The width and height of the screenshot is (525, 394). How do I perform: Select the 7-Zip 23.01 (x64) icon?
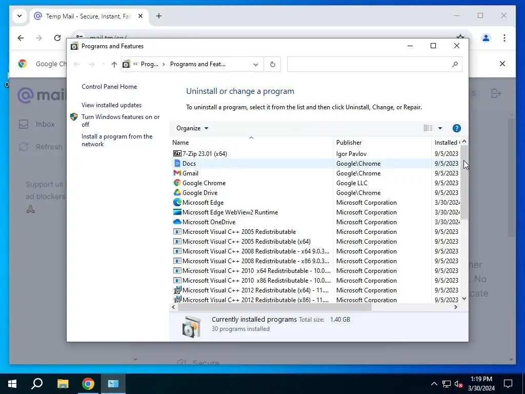pos(177,154)
